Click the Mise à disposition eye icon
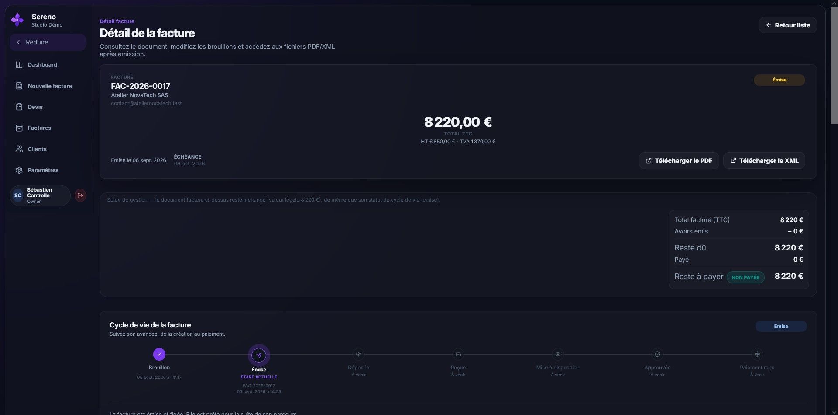 (558, 354)
